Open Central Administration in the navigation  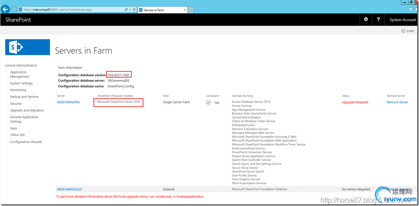[x=21, y=66]
